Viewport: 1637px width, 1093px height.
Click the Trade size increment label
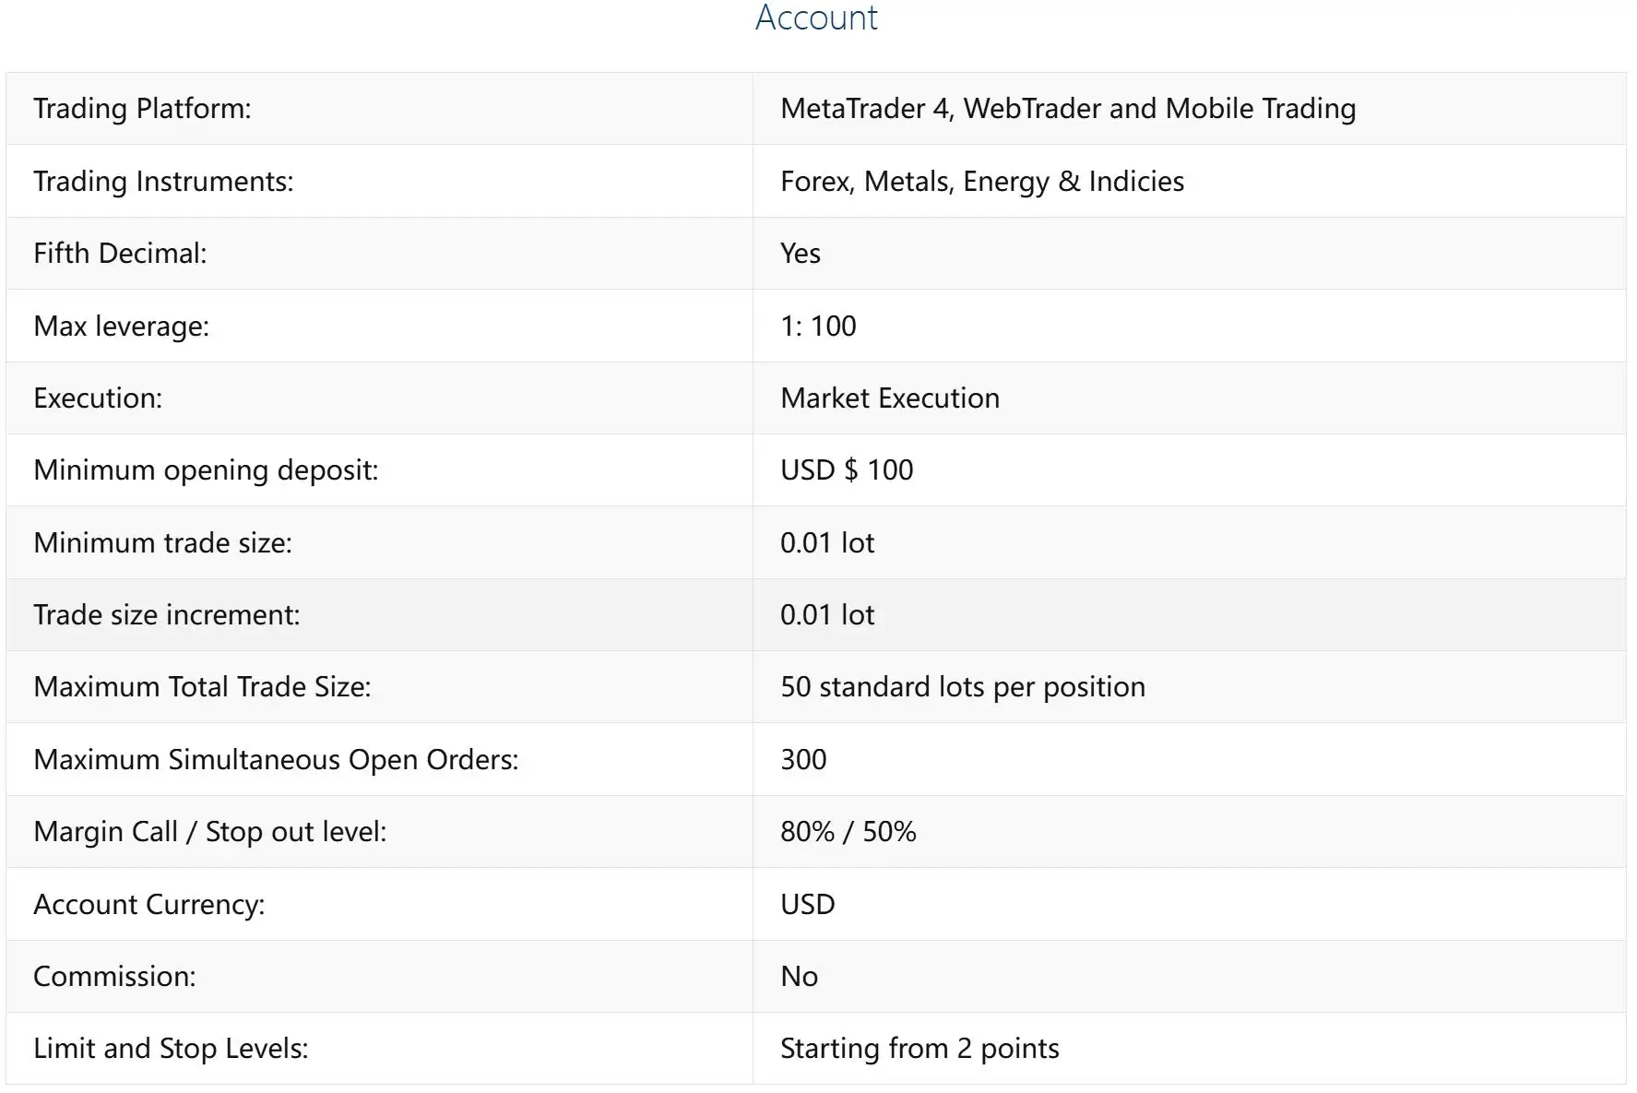point(166,615)
